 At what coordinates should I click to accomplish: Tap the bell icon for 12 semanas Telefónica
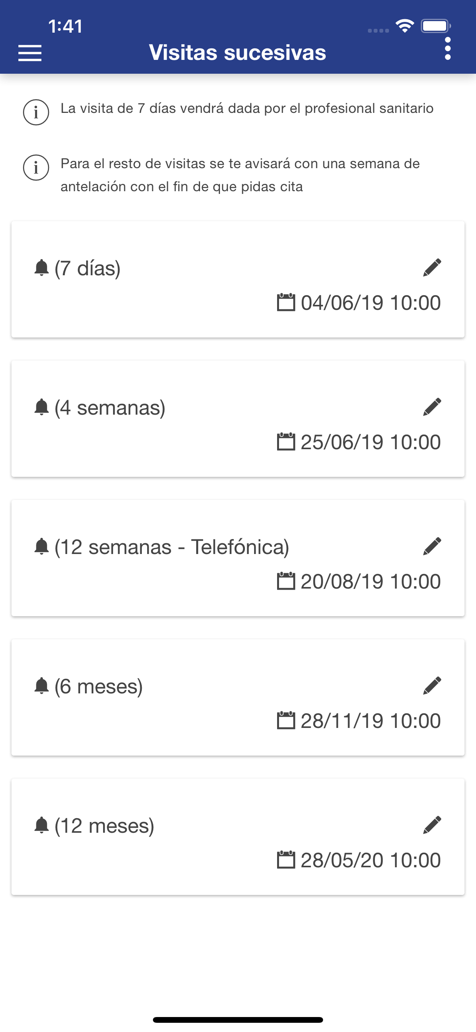42,546
